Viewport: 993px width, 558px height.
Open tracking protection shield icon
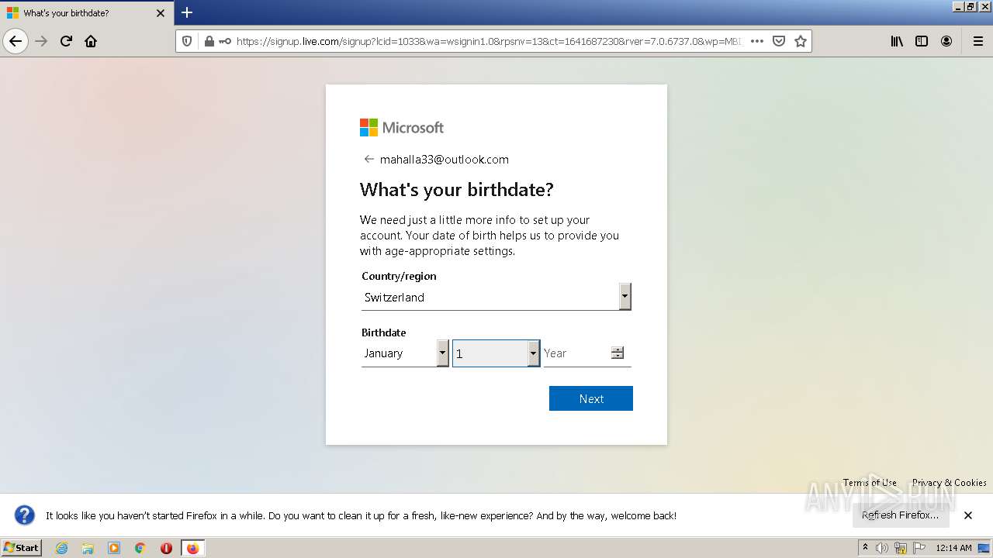(x=187, y=41)
